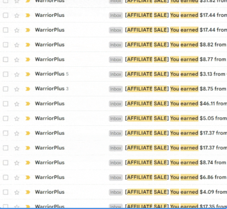Star the $8.77 affiliate sale email
This screenshot has height=209, width=227.
[x=17, y=60]
